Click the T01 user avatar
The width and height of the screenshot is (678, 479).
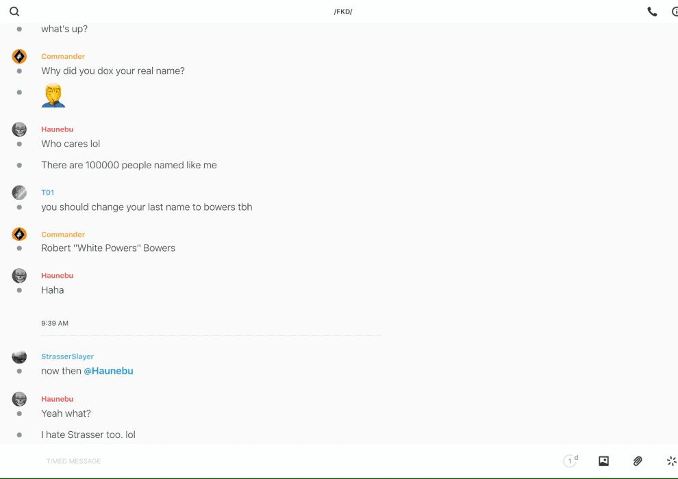pos(19,192)
